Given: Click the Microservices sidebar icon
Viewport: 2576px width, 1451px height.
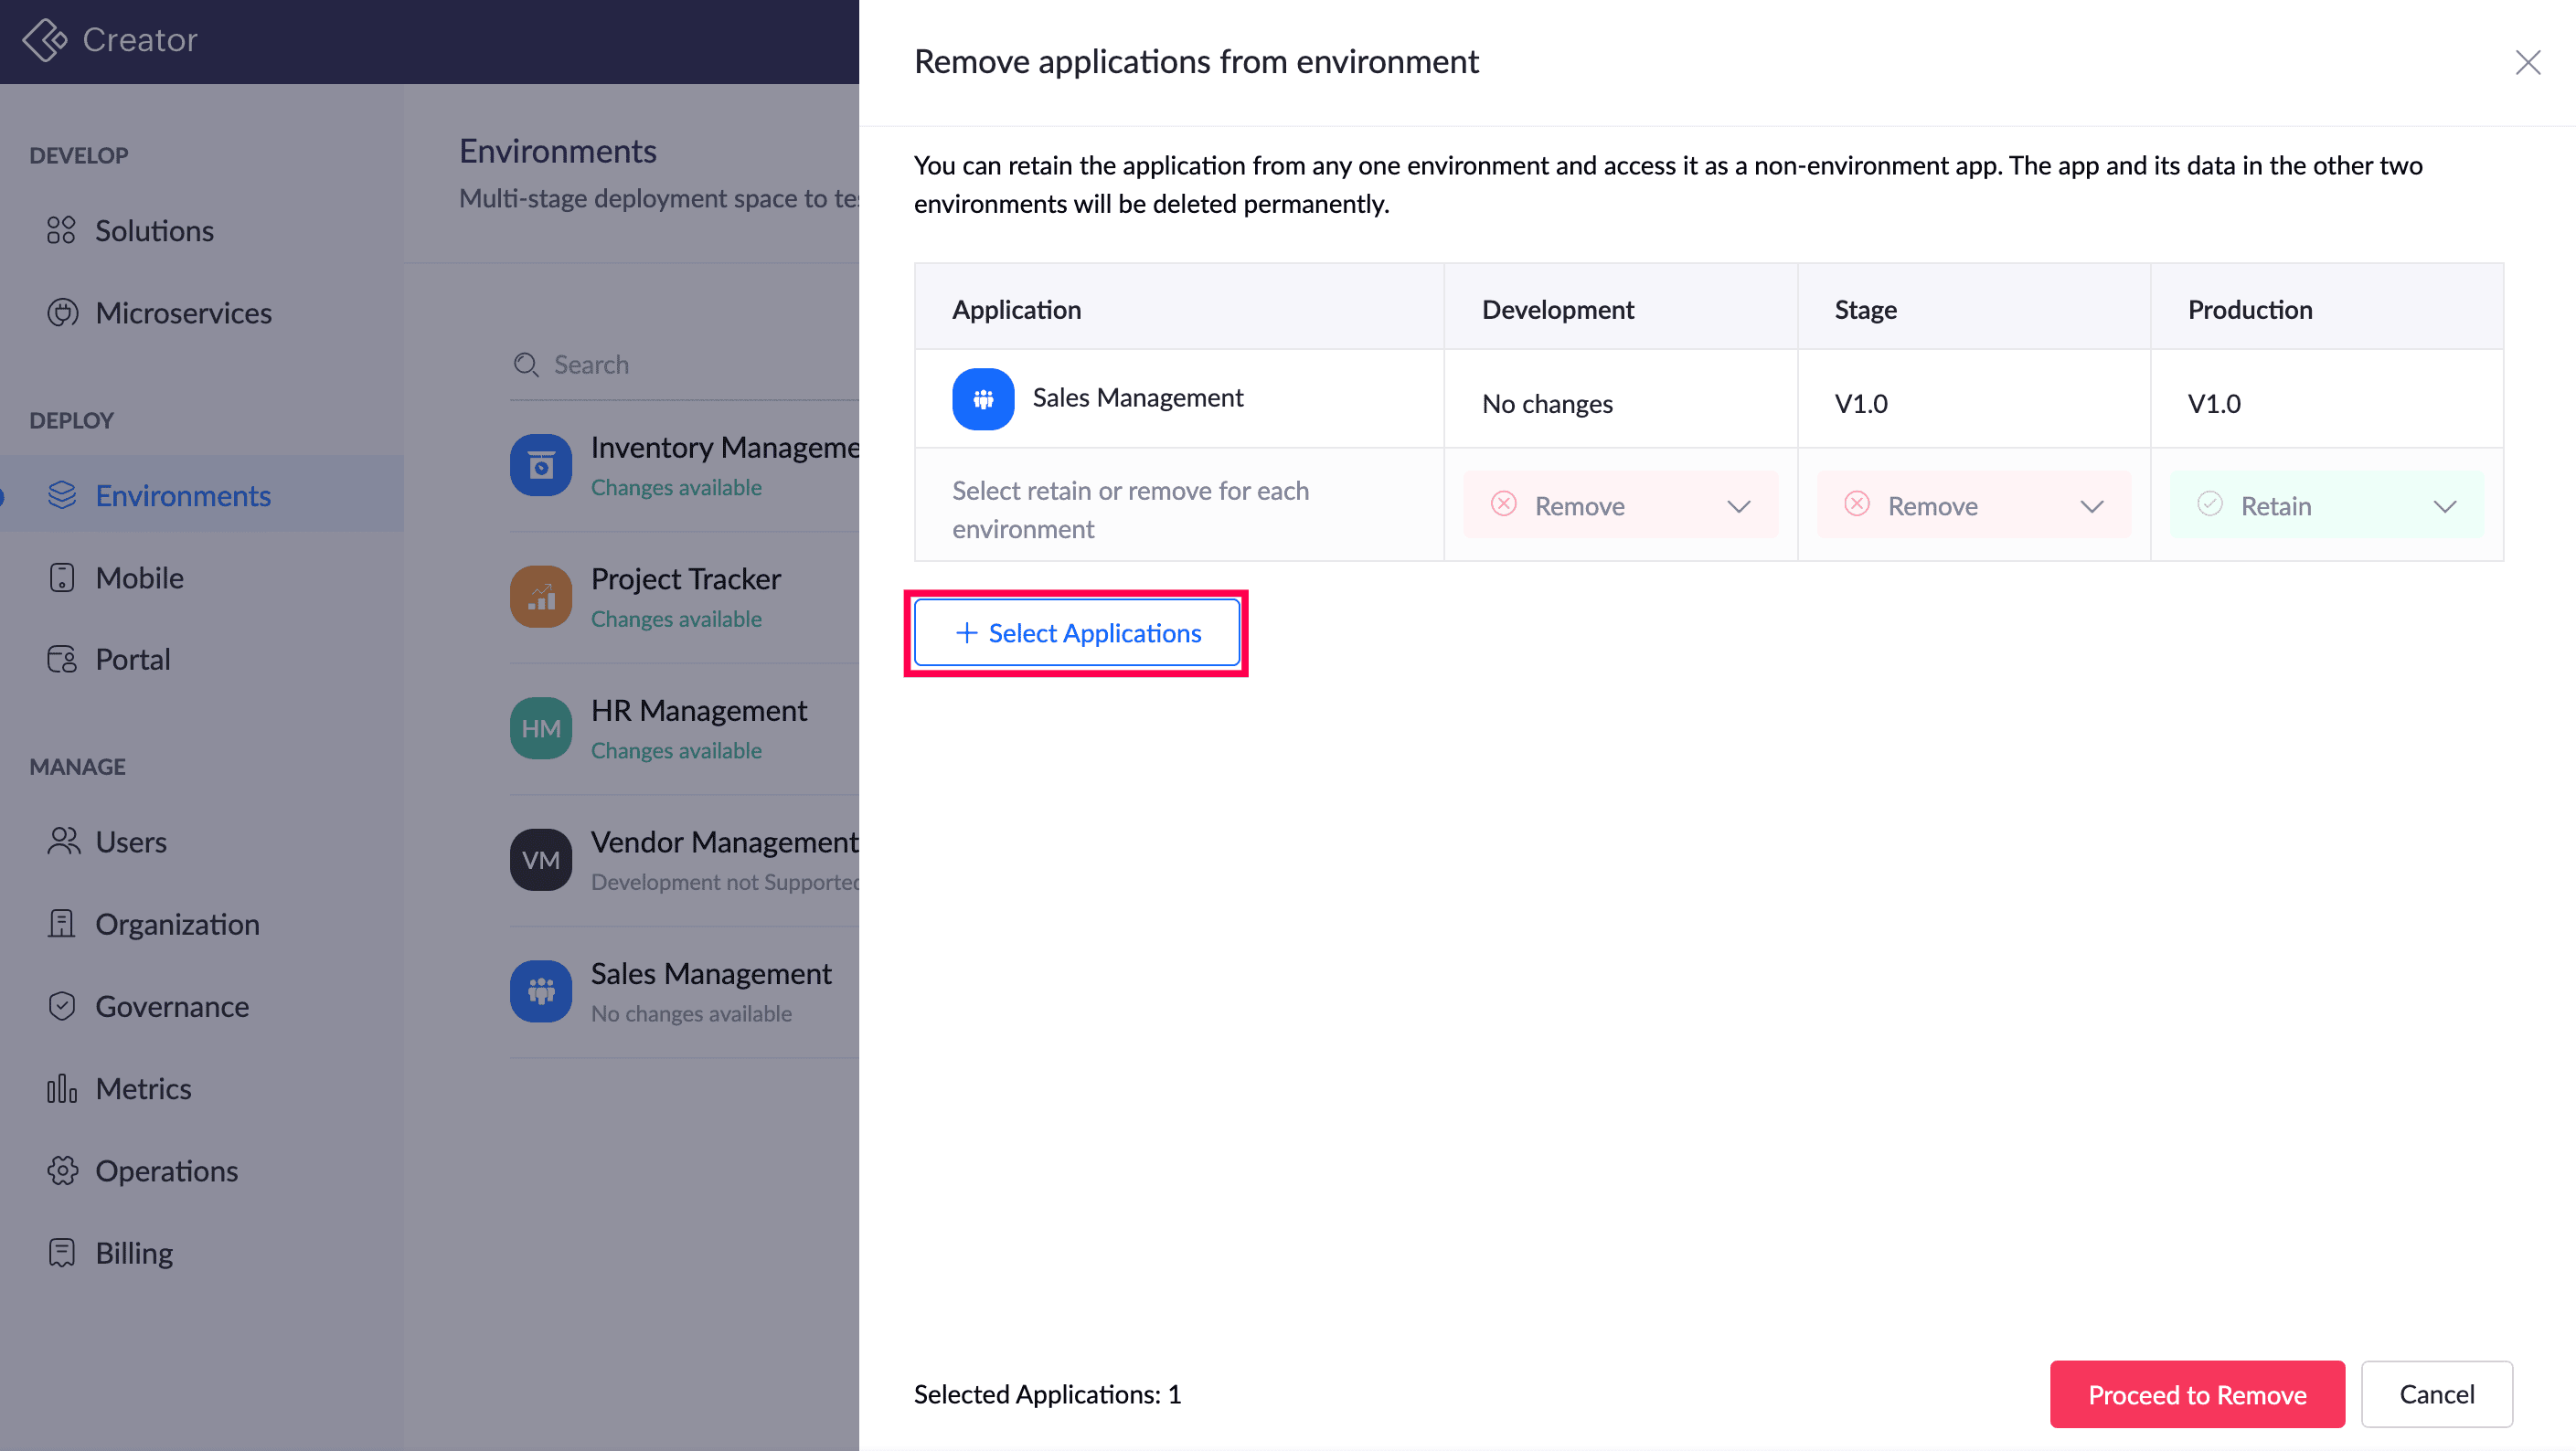Looking at the screenshot, I should coord(62,312).
